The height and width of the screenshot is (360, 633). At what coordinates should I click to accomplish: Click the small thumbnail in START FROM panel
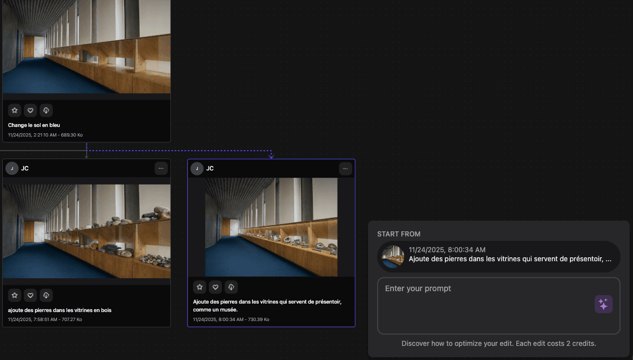[392, 257]
